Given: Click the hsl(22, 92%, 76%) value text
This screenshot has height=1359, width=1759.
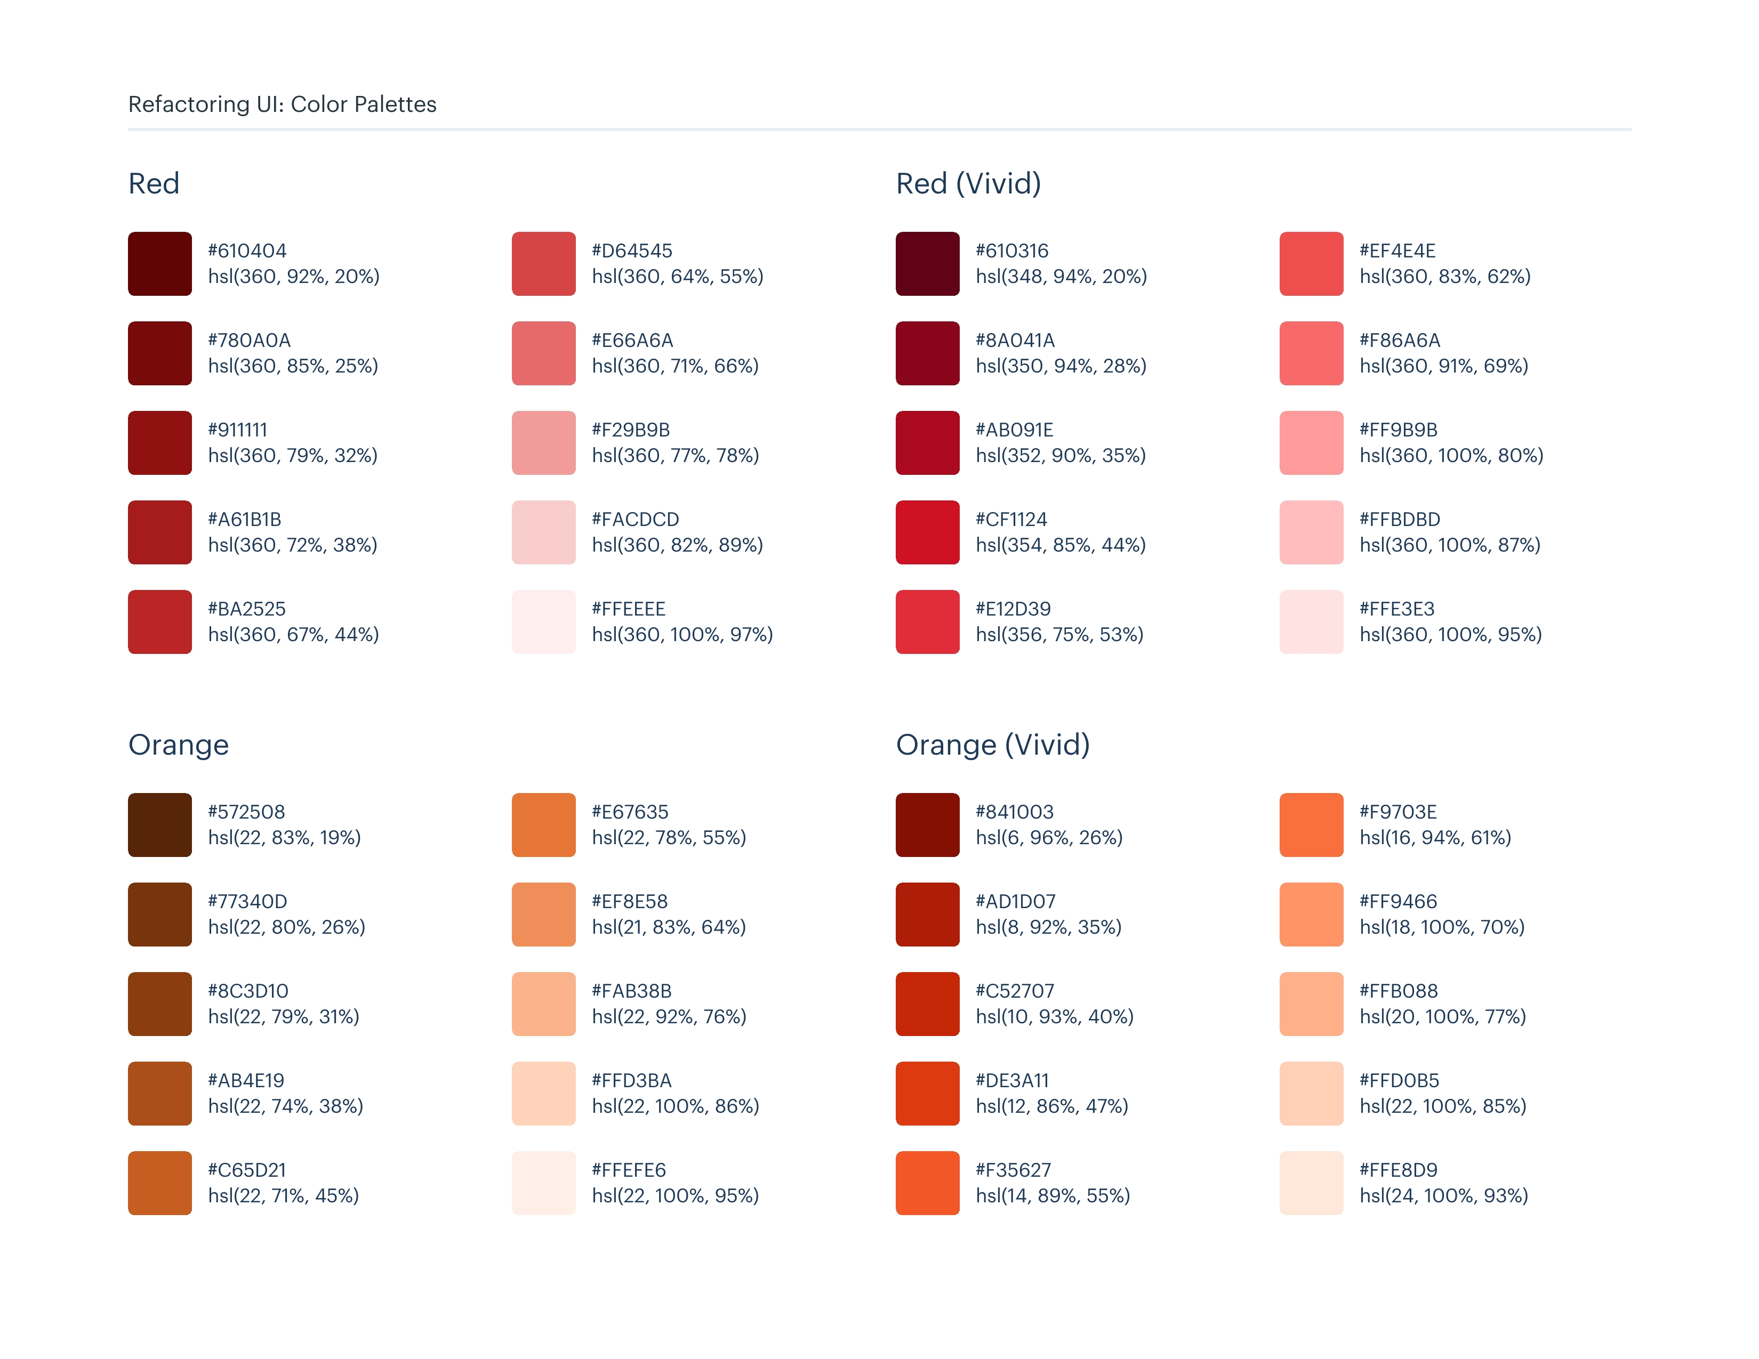Looking at the screenshot, I should coord(669,1017).
